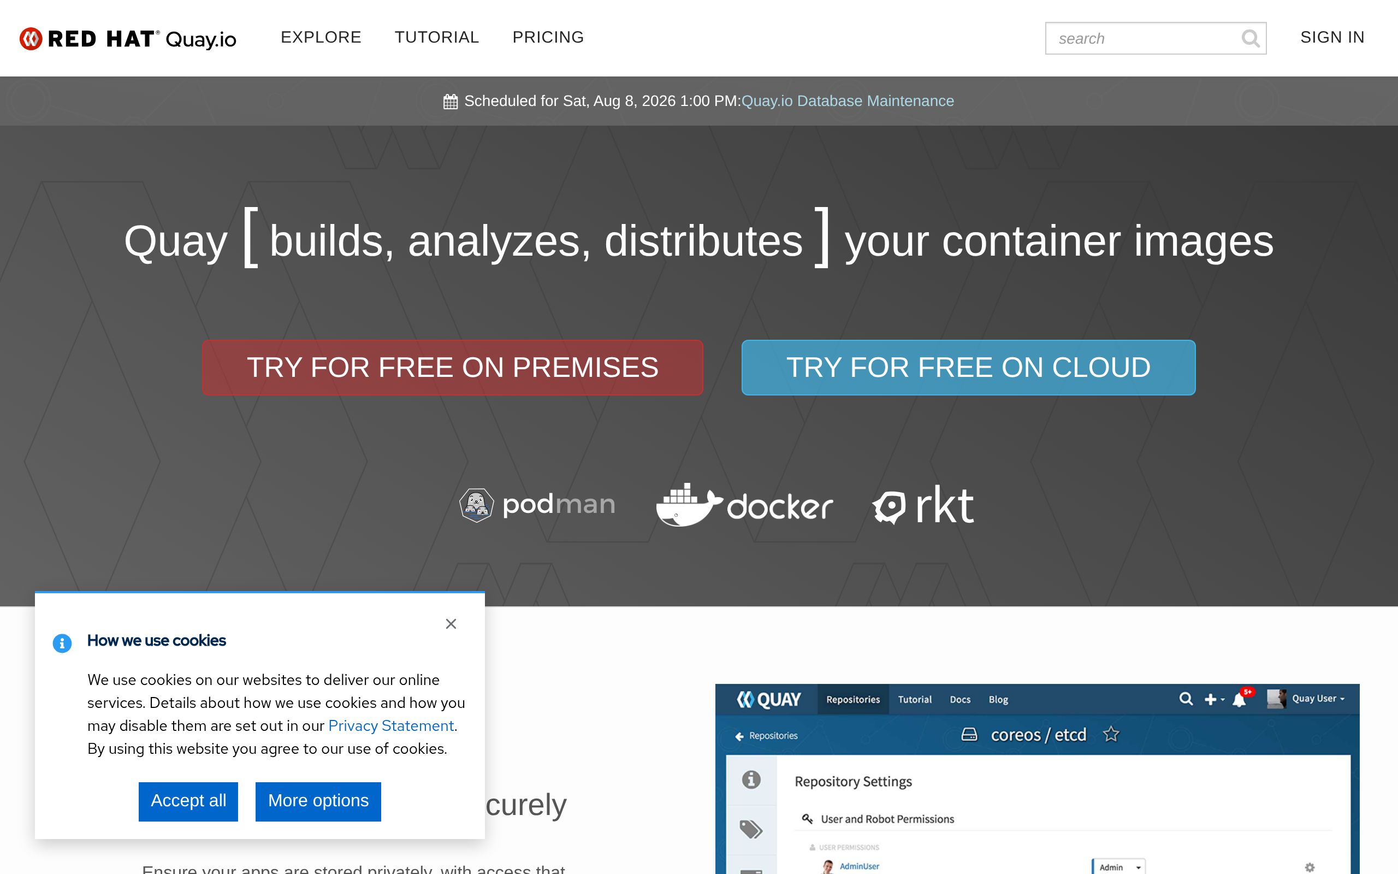This screenshot has width=1398, height=874.
Task: Click the rkt logo
Action: click(x=923, y=505)
